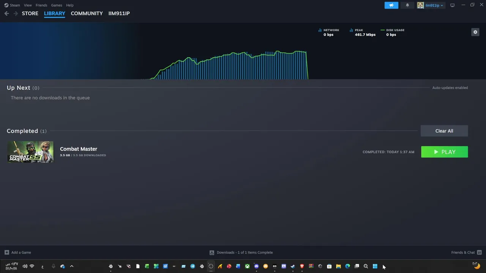Viewport: 486px width, 273px height.
Task: Open the downloads settings gear
Action: tap(475, 32)
